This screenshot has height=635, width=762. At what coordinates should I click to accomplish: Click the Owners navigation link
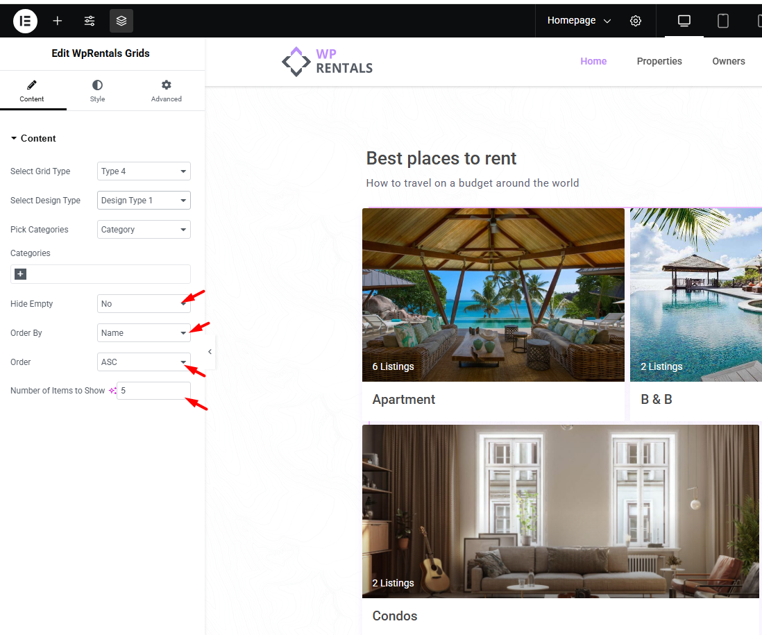click(x=729, y=61)
